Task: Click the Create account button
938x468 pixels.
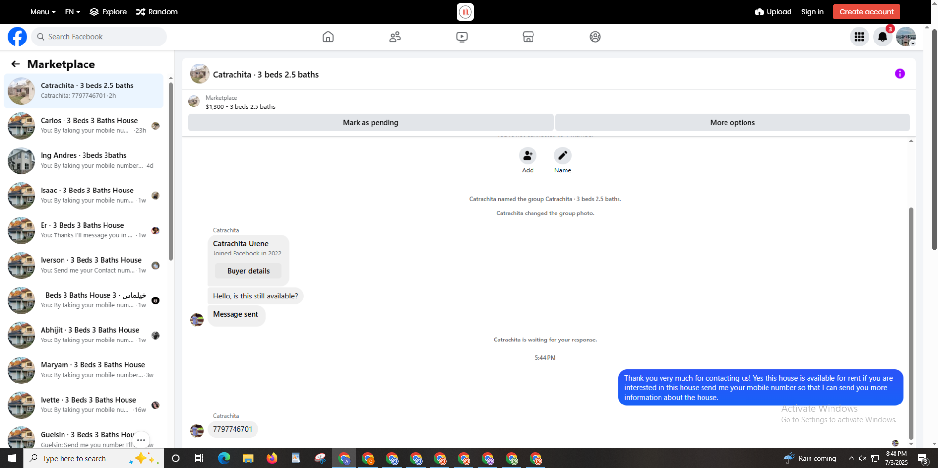Action: coord(867,12)
